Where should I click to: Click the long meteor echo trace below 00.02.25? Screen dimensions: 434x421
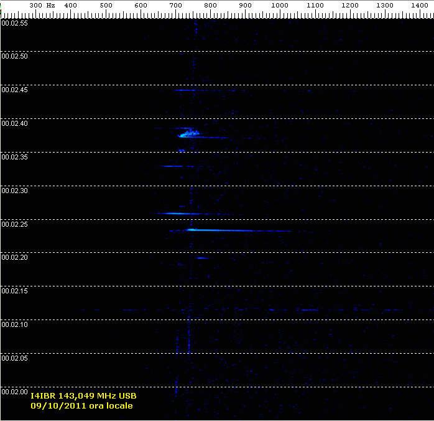click(230, 230)
